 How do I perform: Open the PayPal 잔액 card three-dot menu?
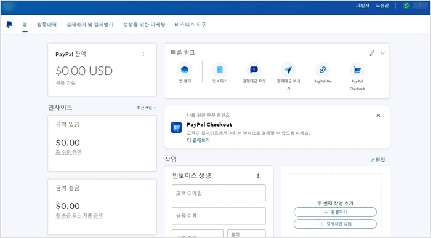[143, 54]
